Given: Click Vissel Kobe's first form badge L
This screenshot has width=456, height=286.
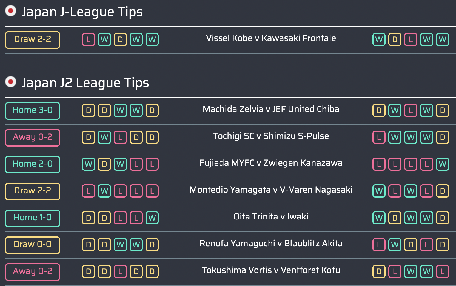Looking at the screenshot, I should click(x=89, y=39).
